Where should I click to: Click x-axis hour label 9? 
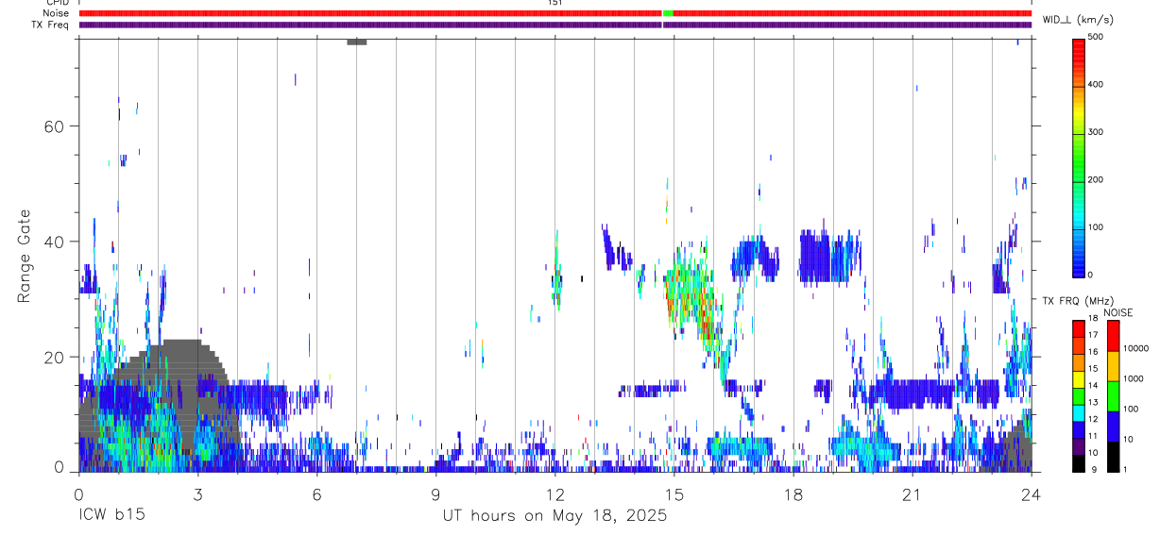[x=435, y=493]
